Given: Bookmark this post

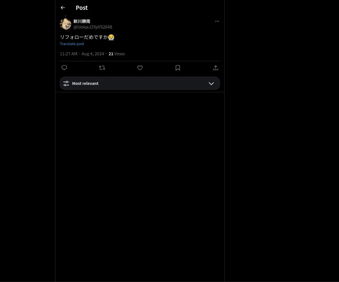Looking at the screenshot, I should pos(178,68).
